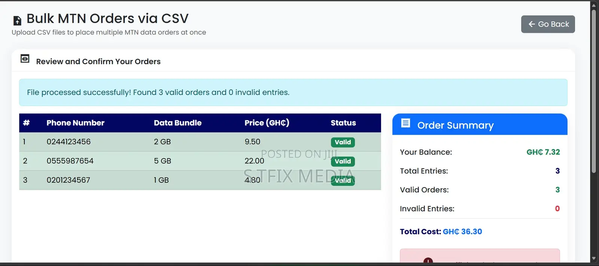Click the scrollbar down arrow
The width and height of the screenshot is (599, 266).
tap(594, 259)
